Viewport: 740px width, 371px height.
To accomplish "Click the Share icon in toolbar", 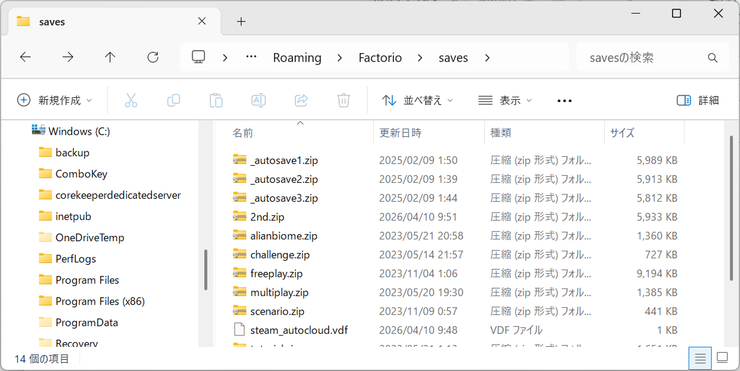I will click(x=301, y=100).
